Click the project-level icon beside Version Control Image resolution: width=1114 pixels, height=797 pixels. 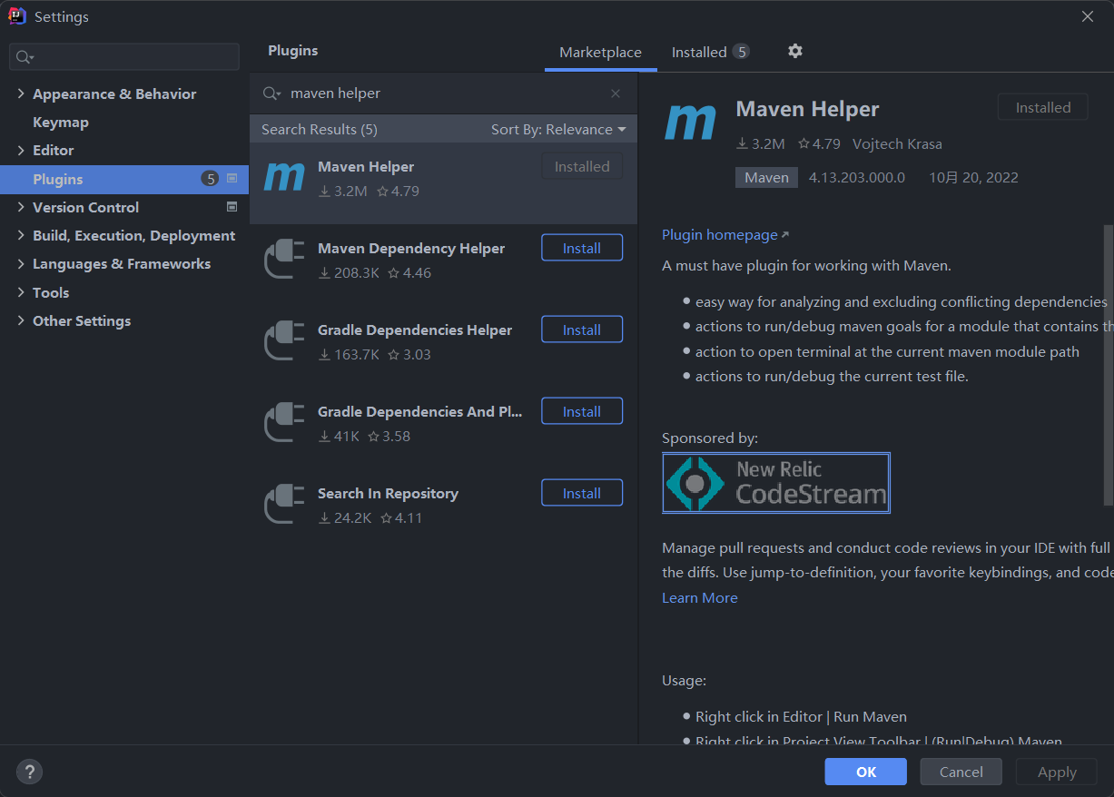[232, 207]
